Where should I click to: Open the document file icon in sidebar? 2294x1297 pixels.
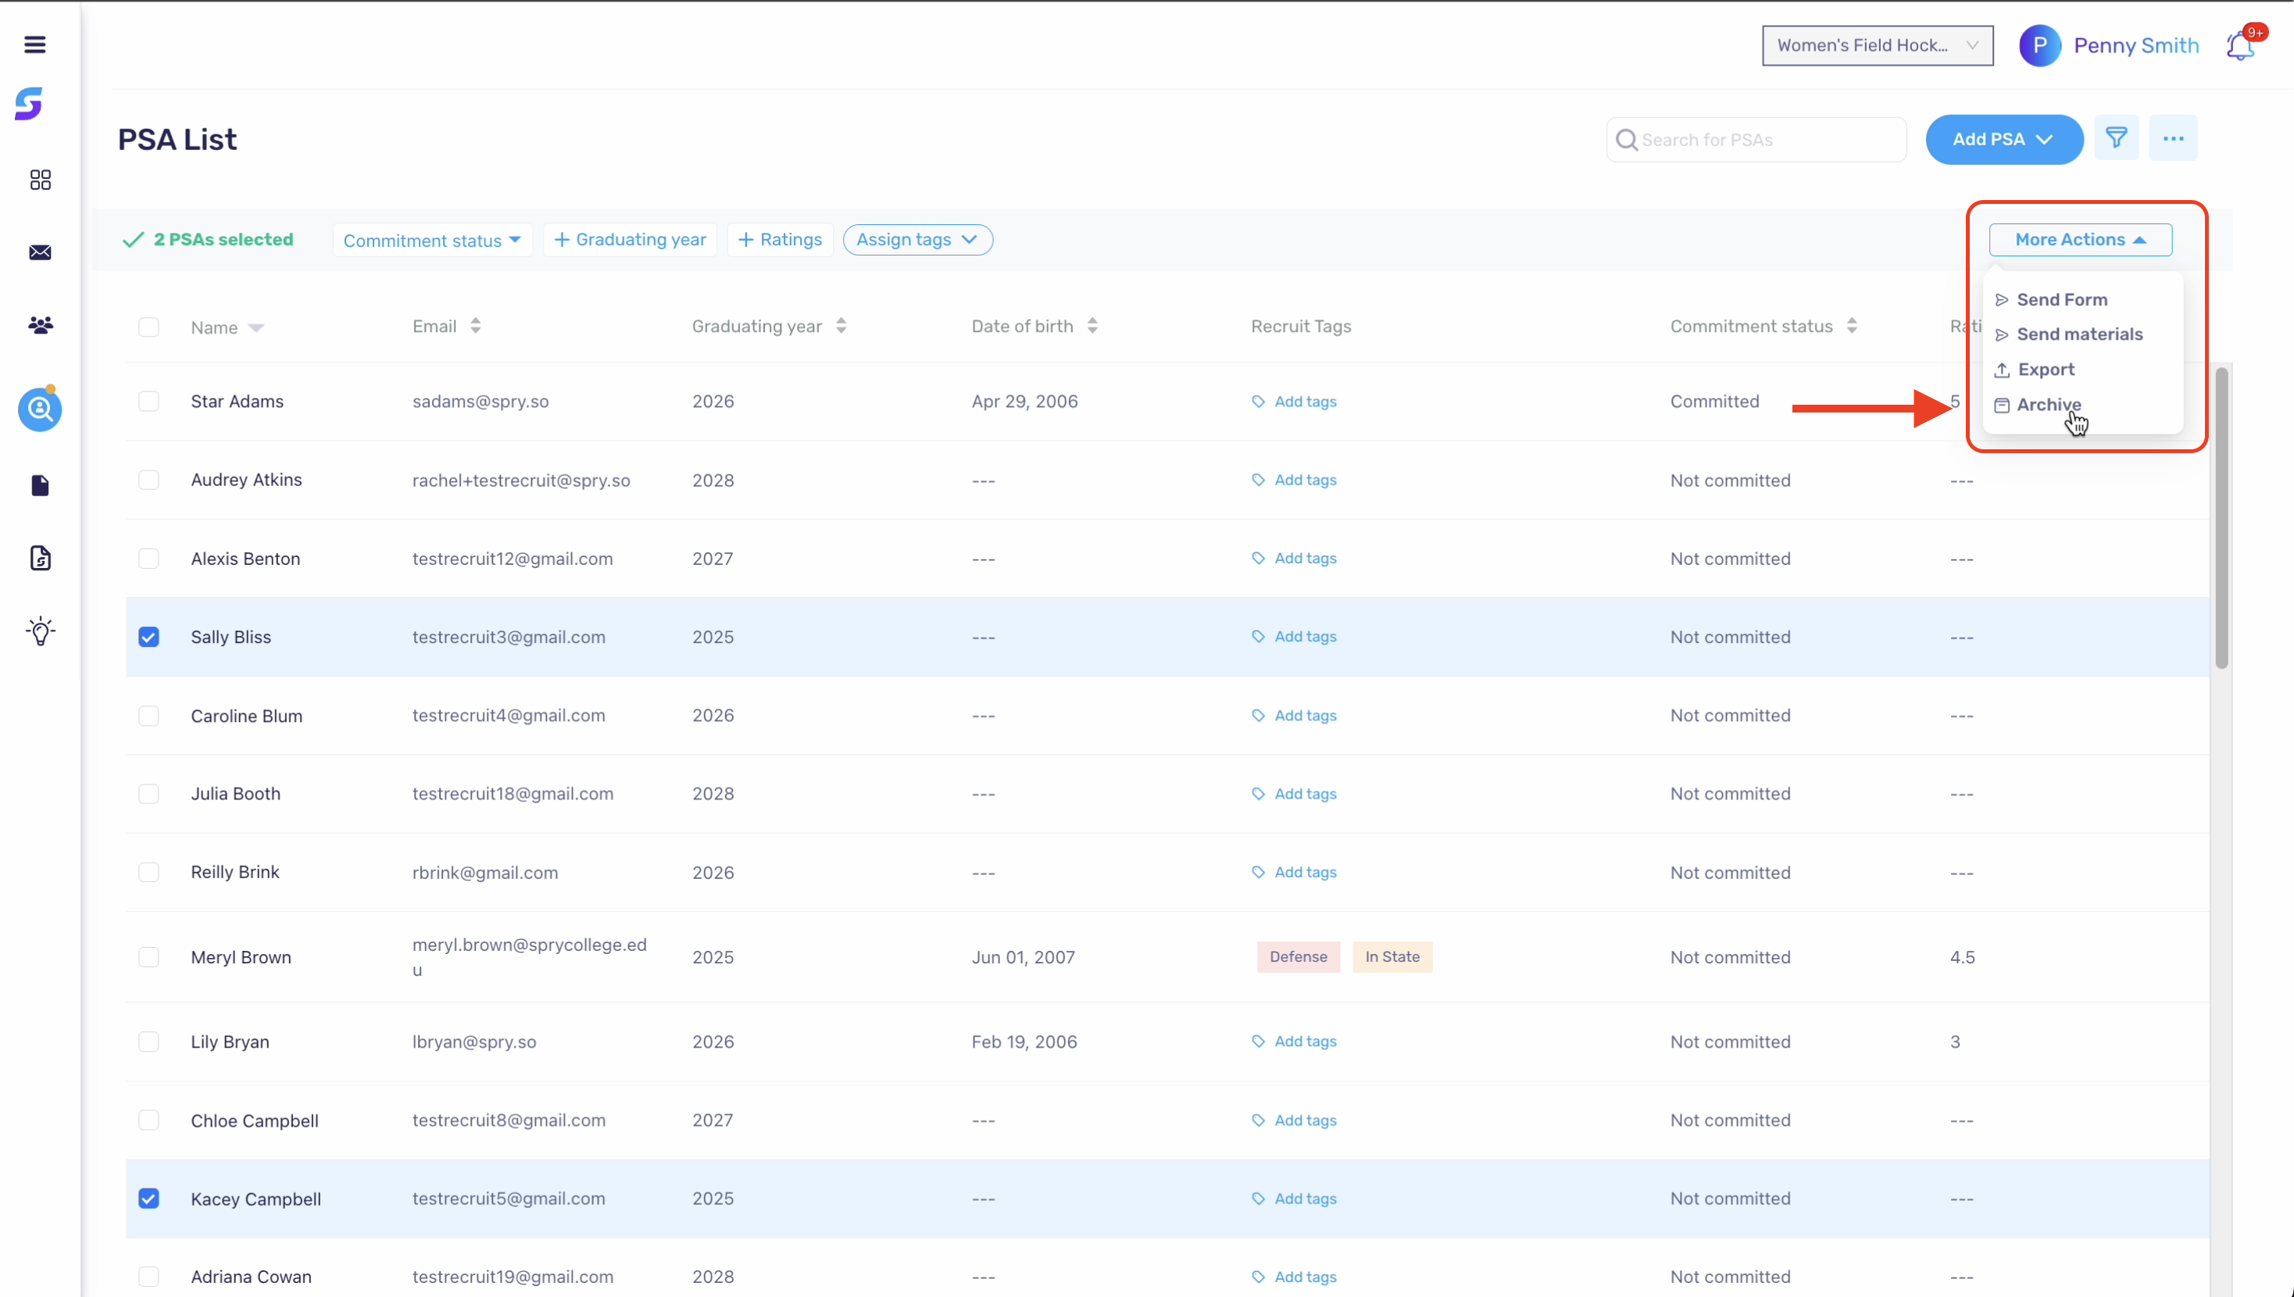40,485
